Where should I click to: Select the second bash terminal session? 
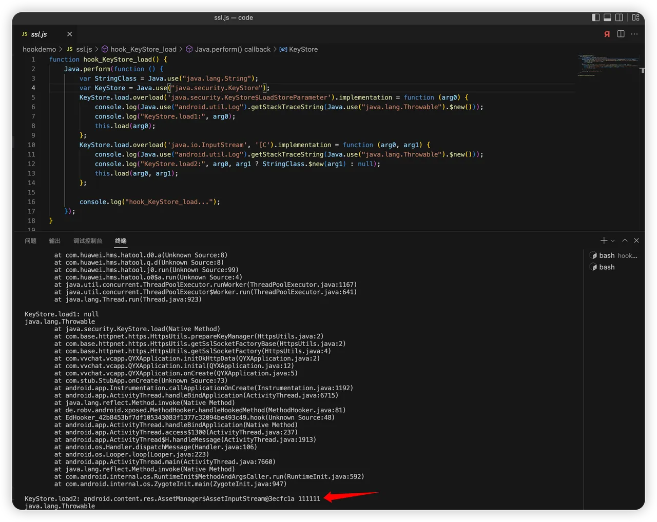point(607,267)
